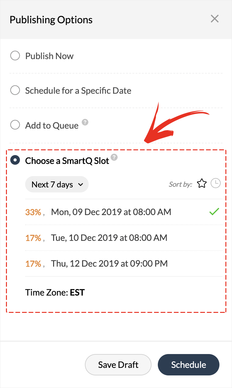Pick the Mon, 09 Dec 2019 08:00 AM slot
The width and height of the screenshot is (232, 388).
pyautogui.click(x=111, y=212)
